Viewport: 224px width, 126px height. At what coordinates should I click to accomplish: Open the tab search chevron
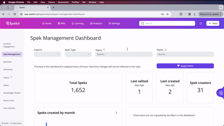tap(221, 8)
